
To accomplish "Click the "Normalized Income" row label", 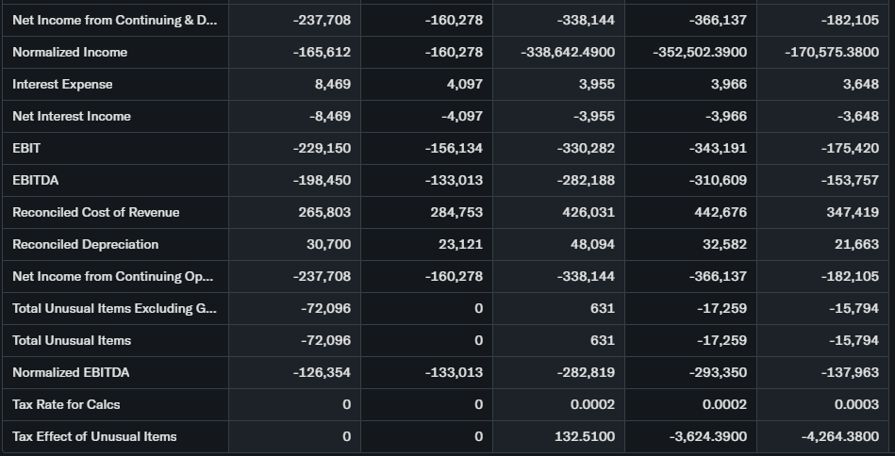I will (x=70, y=52).
